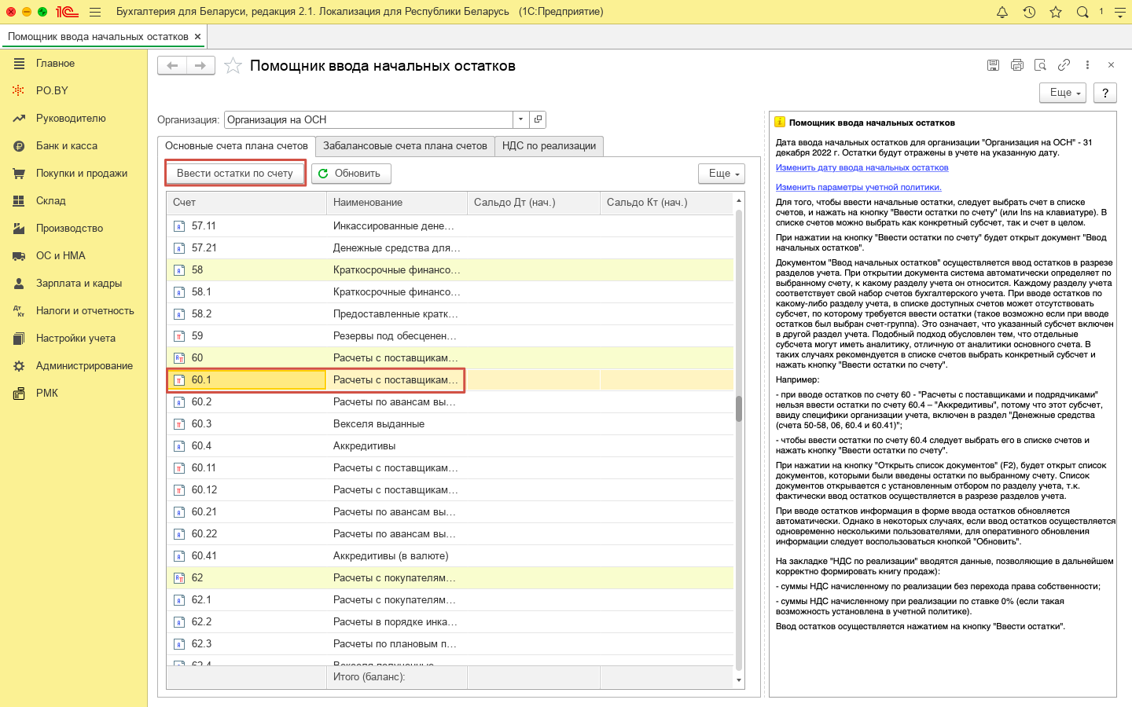Open Банк и касса sidebar section
Screen dimensions: 1132x707
click(67, 146)
